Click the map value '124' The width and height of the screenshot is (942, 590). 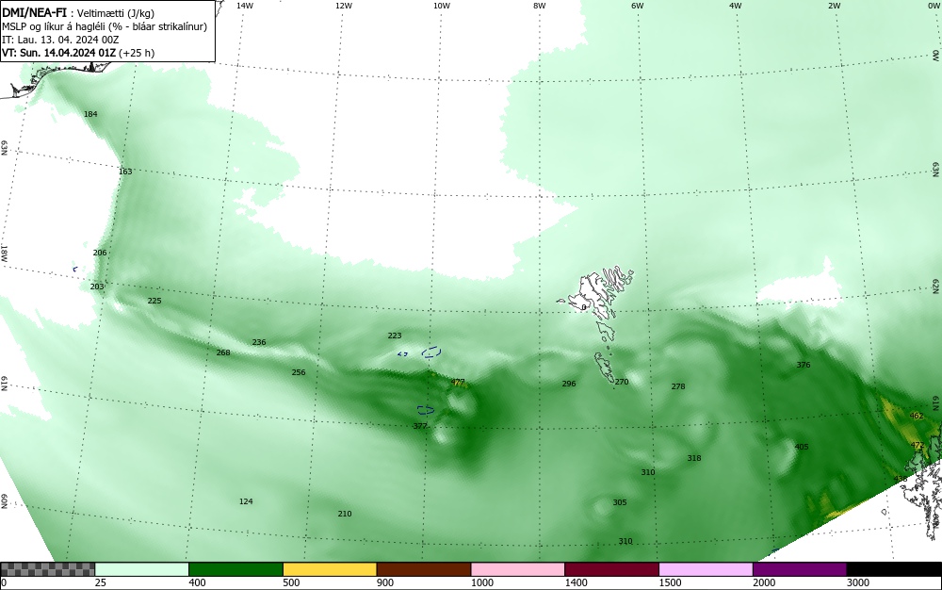[246, 501]
